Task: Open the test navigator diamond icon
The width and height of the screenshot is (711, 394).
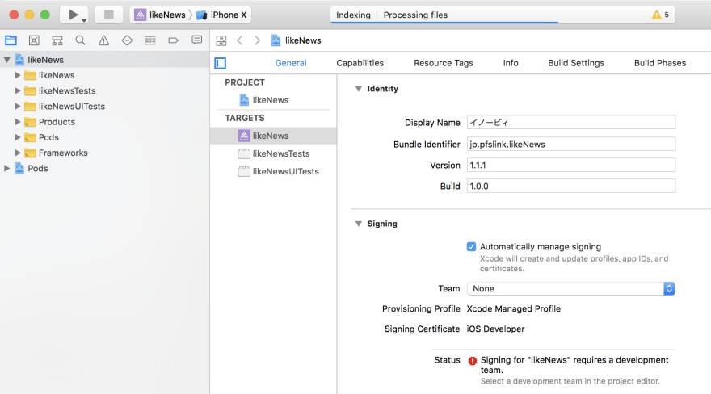Action: coord(127,40)
